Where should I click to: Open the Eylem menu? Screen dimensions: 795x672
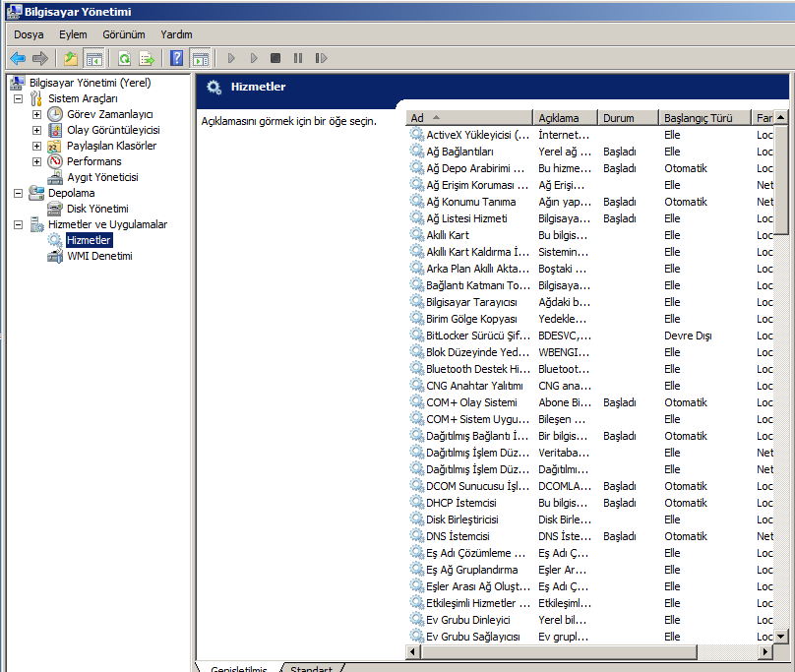[x=73, y=34]
